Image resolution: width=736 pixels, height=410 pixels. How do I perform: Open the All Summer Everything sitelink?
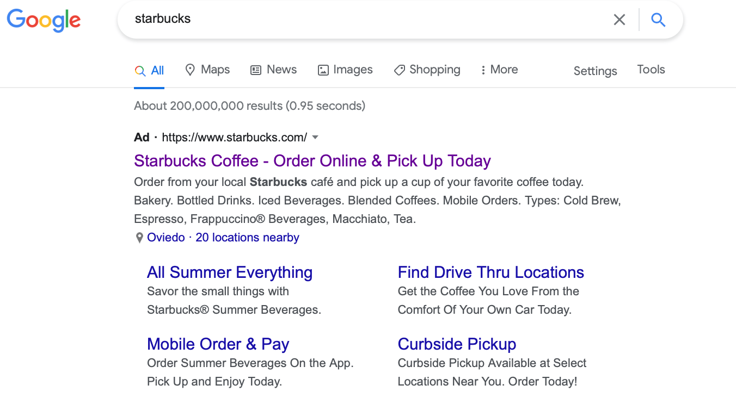(230, 272)
